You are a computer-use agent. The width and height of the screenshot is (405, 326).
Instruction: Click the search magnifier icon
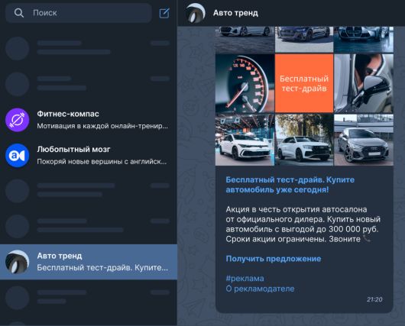click(19, 13)
